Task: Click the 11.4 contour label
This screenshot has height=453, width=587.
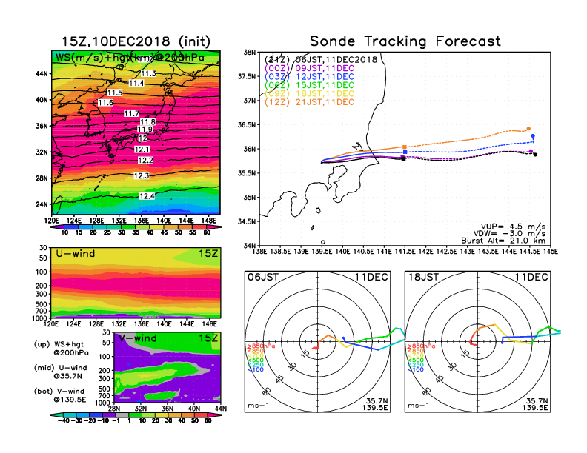Action: [x=136, y=83]
